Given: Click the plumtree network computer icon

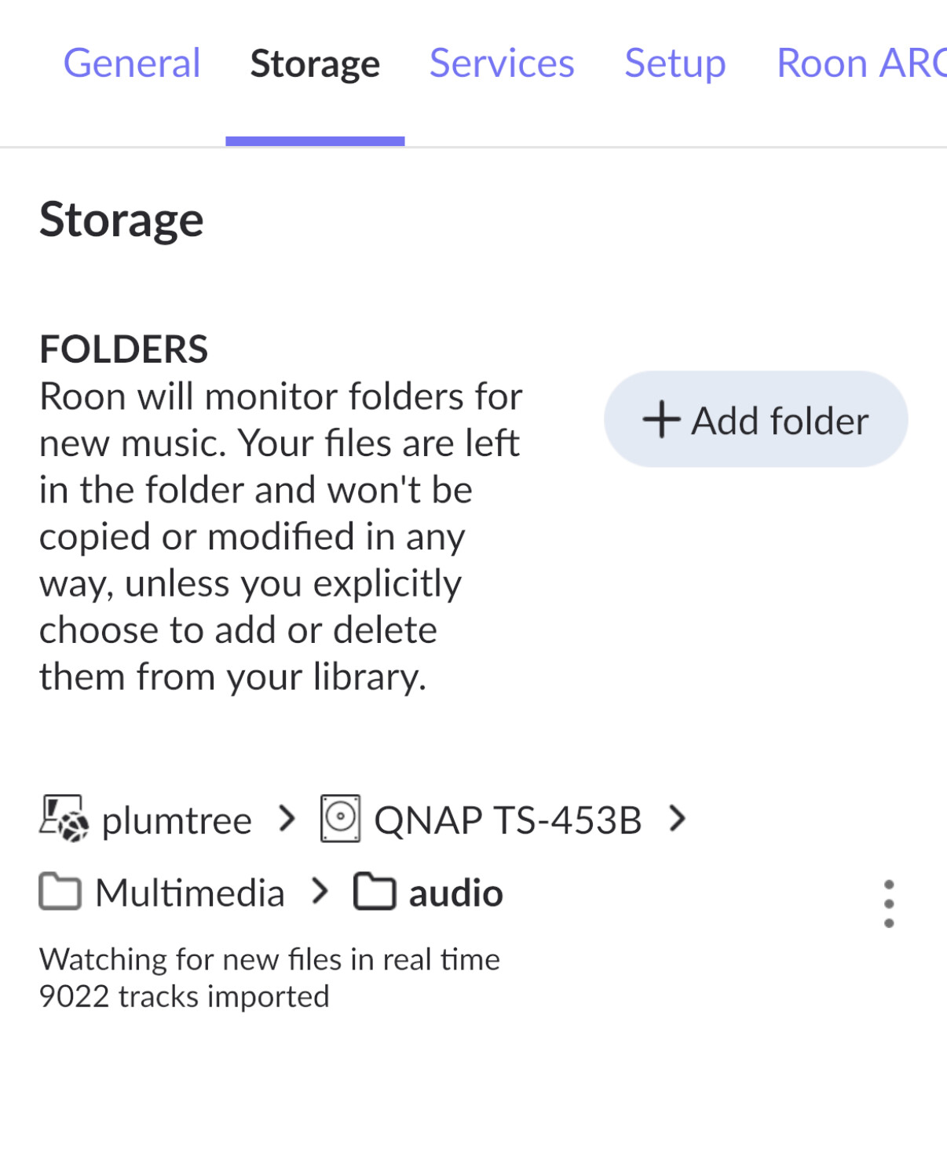Looking at the screenshot, I should (x=64, y=818).
